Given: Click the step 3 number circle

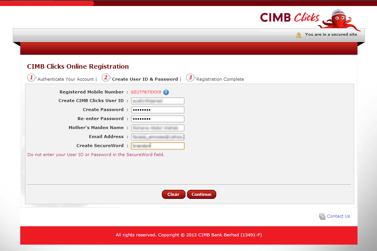Looking at the screenshot, I should [x=190, y=78].
